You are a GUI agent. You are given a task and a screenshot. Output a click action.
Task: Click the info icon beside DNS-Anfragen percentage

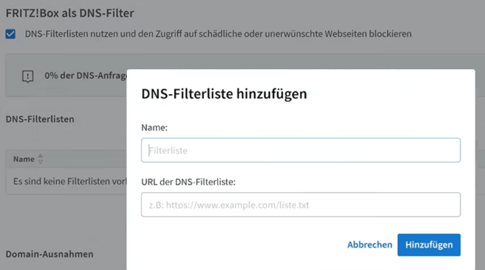(x=28, y=75)
